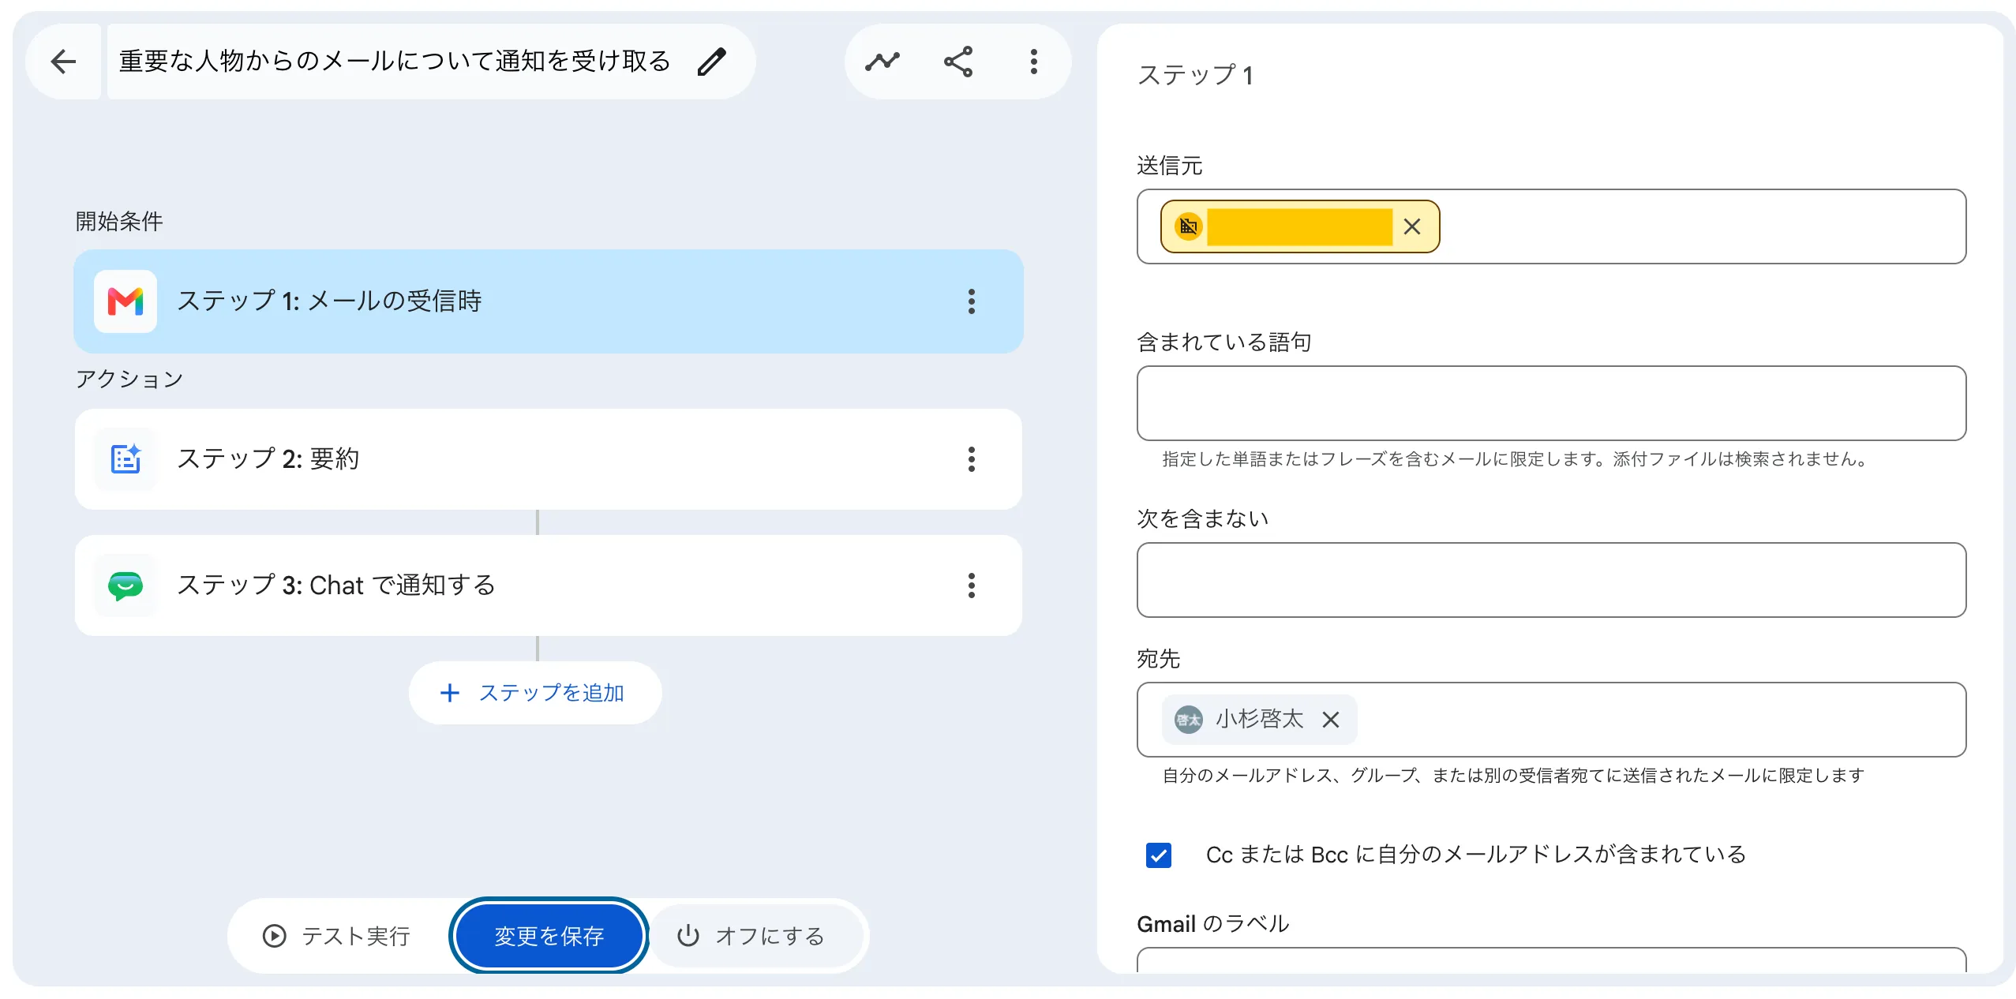The height and width of the screenshot is (999, 2016).
Task: Remove the yellow sender chip in 送信元
Action: 1412,226
